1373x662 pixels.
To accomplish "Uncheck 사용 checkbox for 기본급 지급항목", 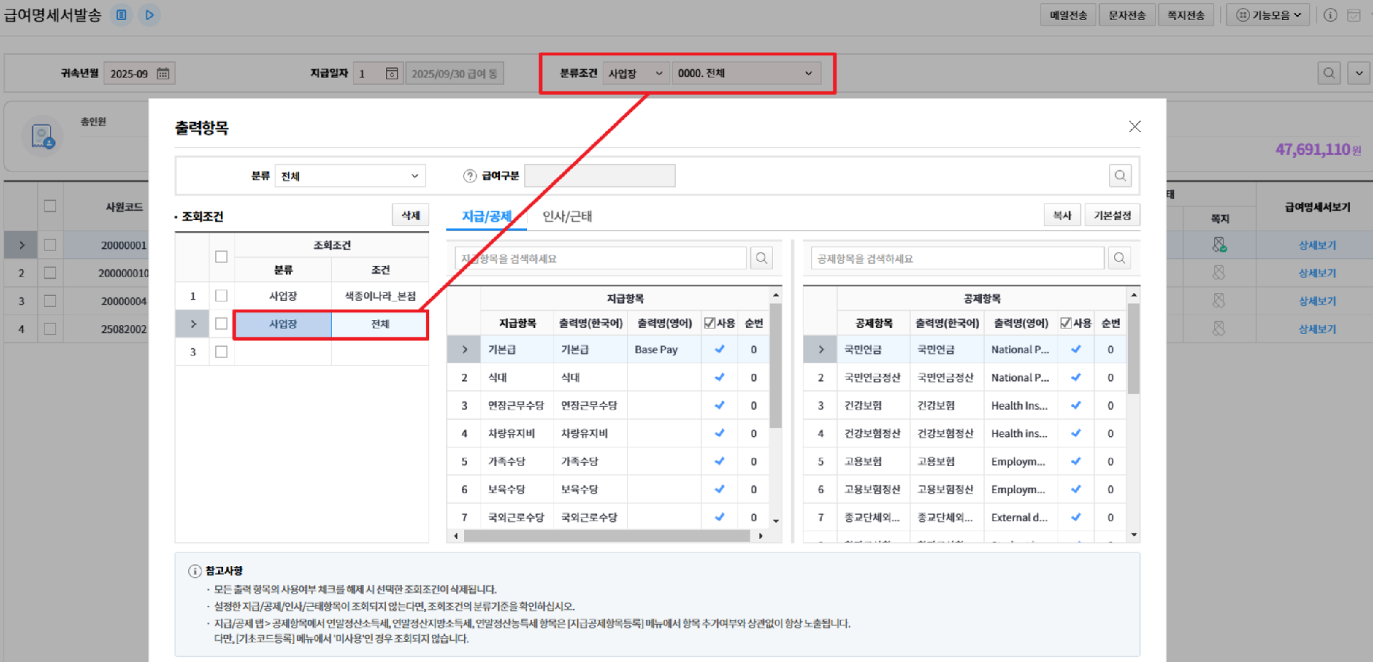I will pyautogui.click(x=719, y=350).
